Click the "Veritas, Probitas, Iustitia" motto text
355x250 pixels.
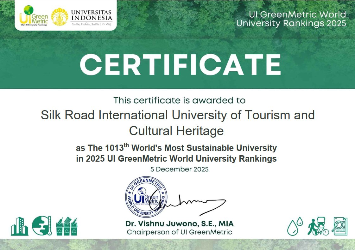[86, 24]
